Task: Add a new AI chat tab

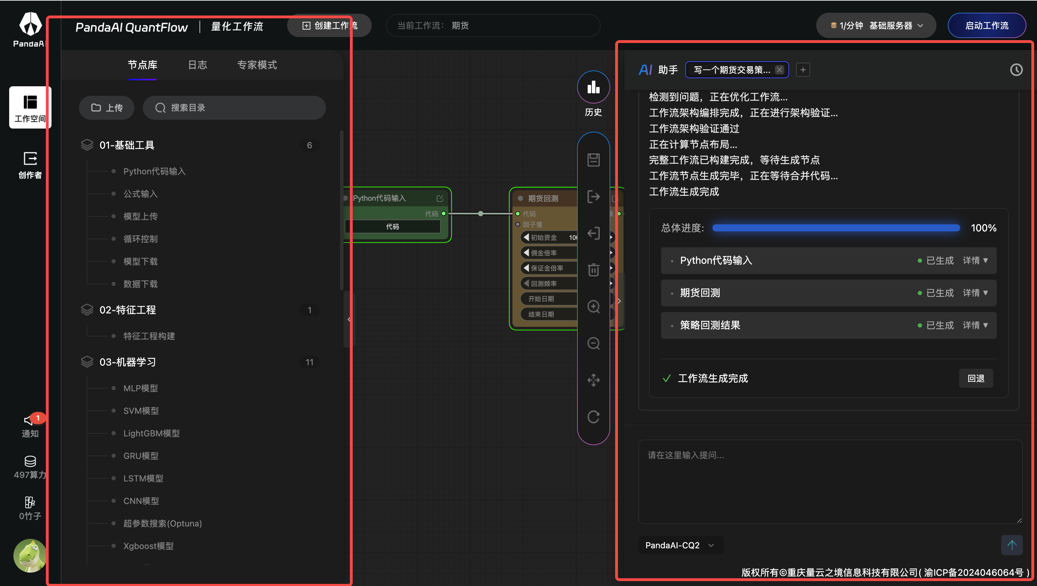Action: pyautogui.click(x=803, y=70)
